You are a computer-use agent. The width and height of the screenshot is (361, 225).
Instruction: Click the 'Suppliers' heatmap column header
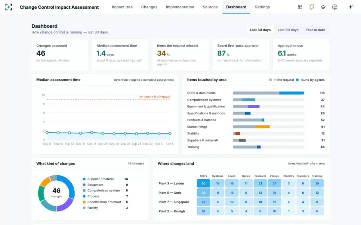[303, 176]
